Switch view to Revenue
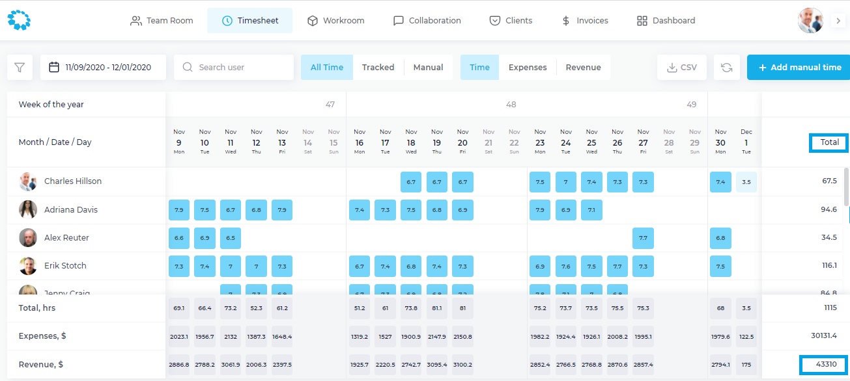Viewport: 850px width, 381px height. 583,68
